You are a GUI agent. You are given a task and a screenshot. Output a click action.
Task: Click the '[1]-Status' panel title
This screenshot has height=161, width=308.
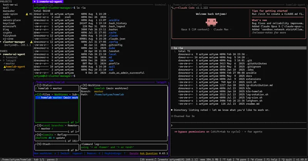coord(44,85)
